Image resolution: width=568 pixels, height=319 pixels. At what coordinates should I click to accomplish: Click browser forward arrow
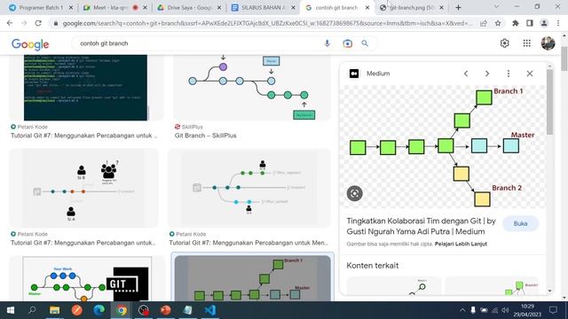(24, 23)
